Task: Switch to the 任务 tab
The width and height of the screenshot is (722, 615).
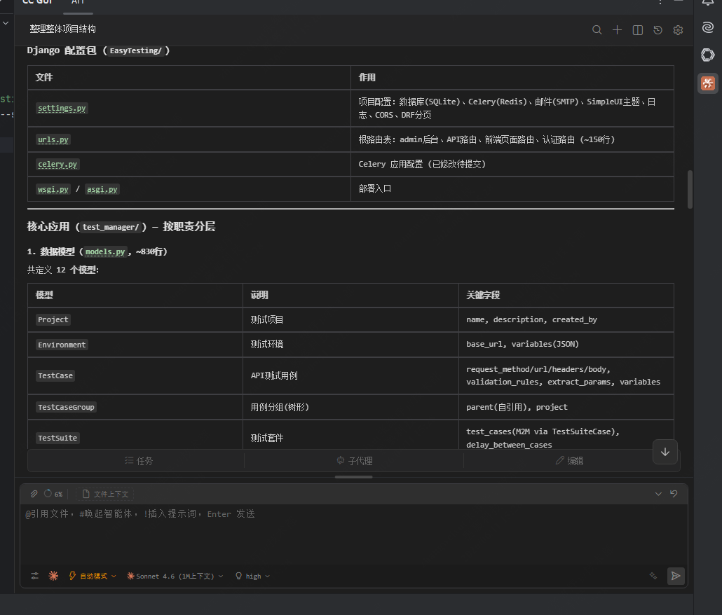Action: coord(139,460)
